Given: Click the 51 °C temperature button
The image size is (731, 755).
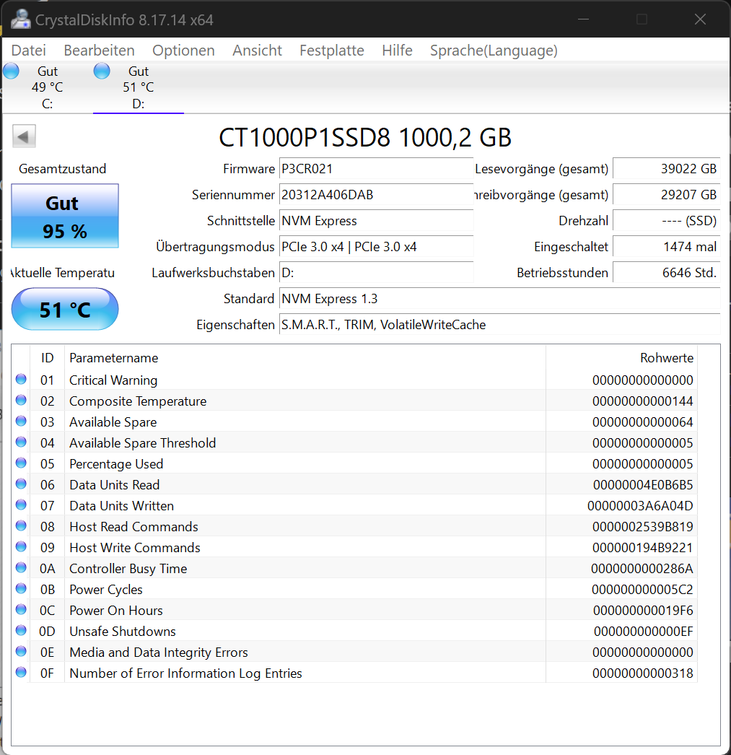Looking at the screenshot, I should [x=65, y=309].
